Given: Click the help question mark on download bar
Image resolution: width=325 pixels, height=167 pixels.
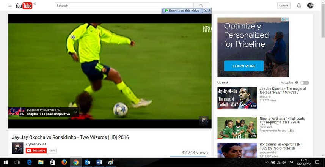Looking at the screenshot, I should click(x=205, y=10).
